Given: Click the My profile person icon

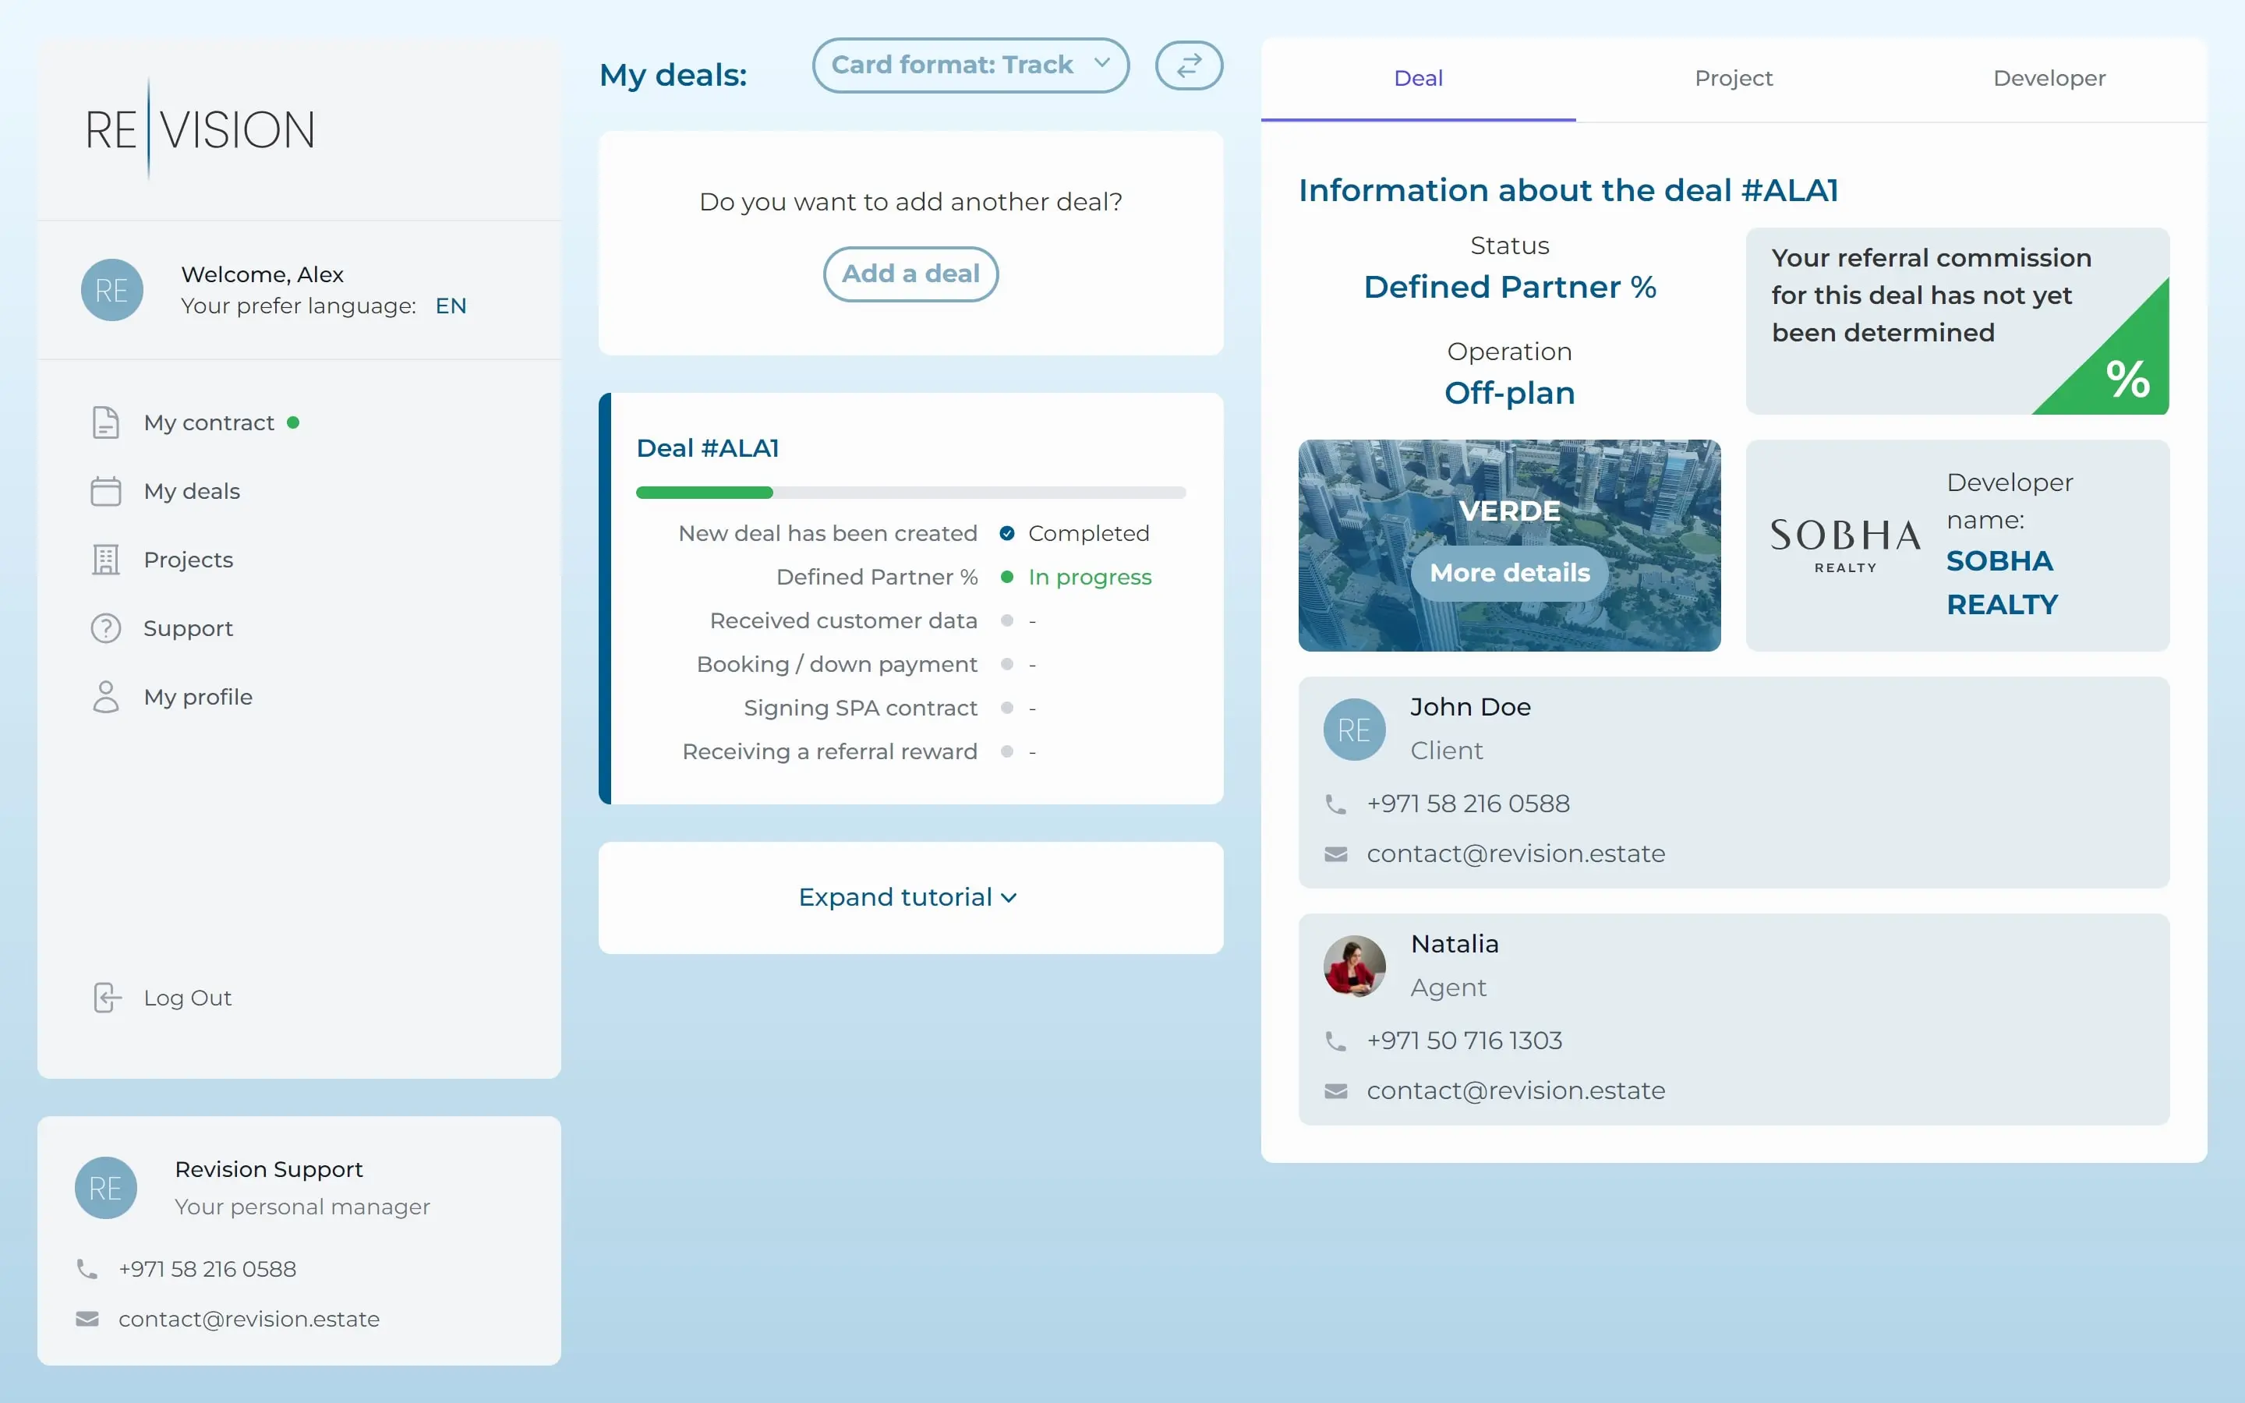Looking at the screenshot, I should [106, 697].
